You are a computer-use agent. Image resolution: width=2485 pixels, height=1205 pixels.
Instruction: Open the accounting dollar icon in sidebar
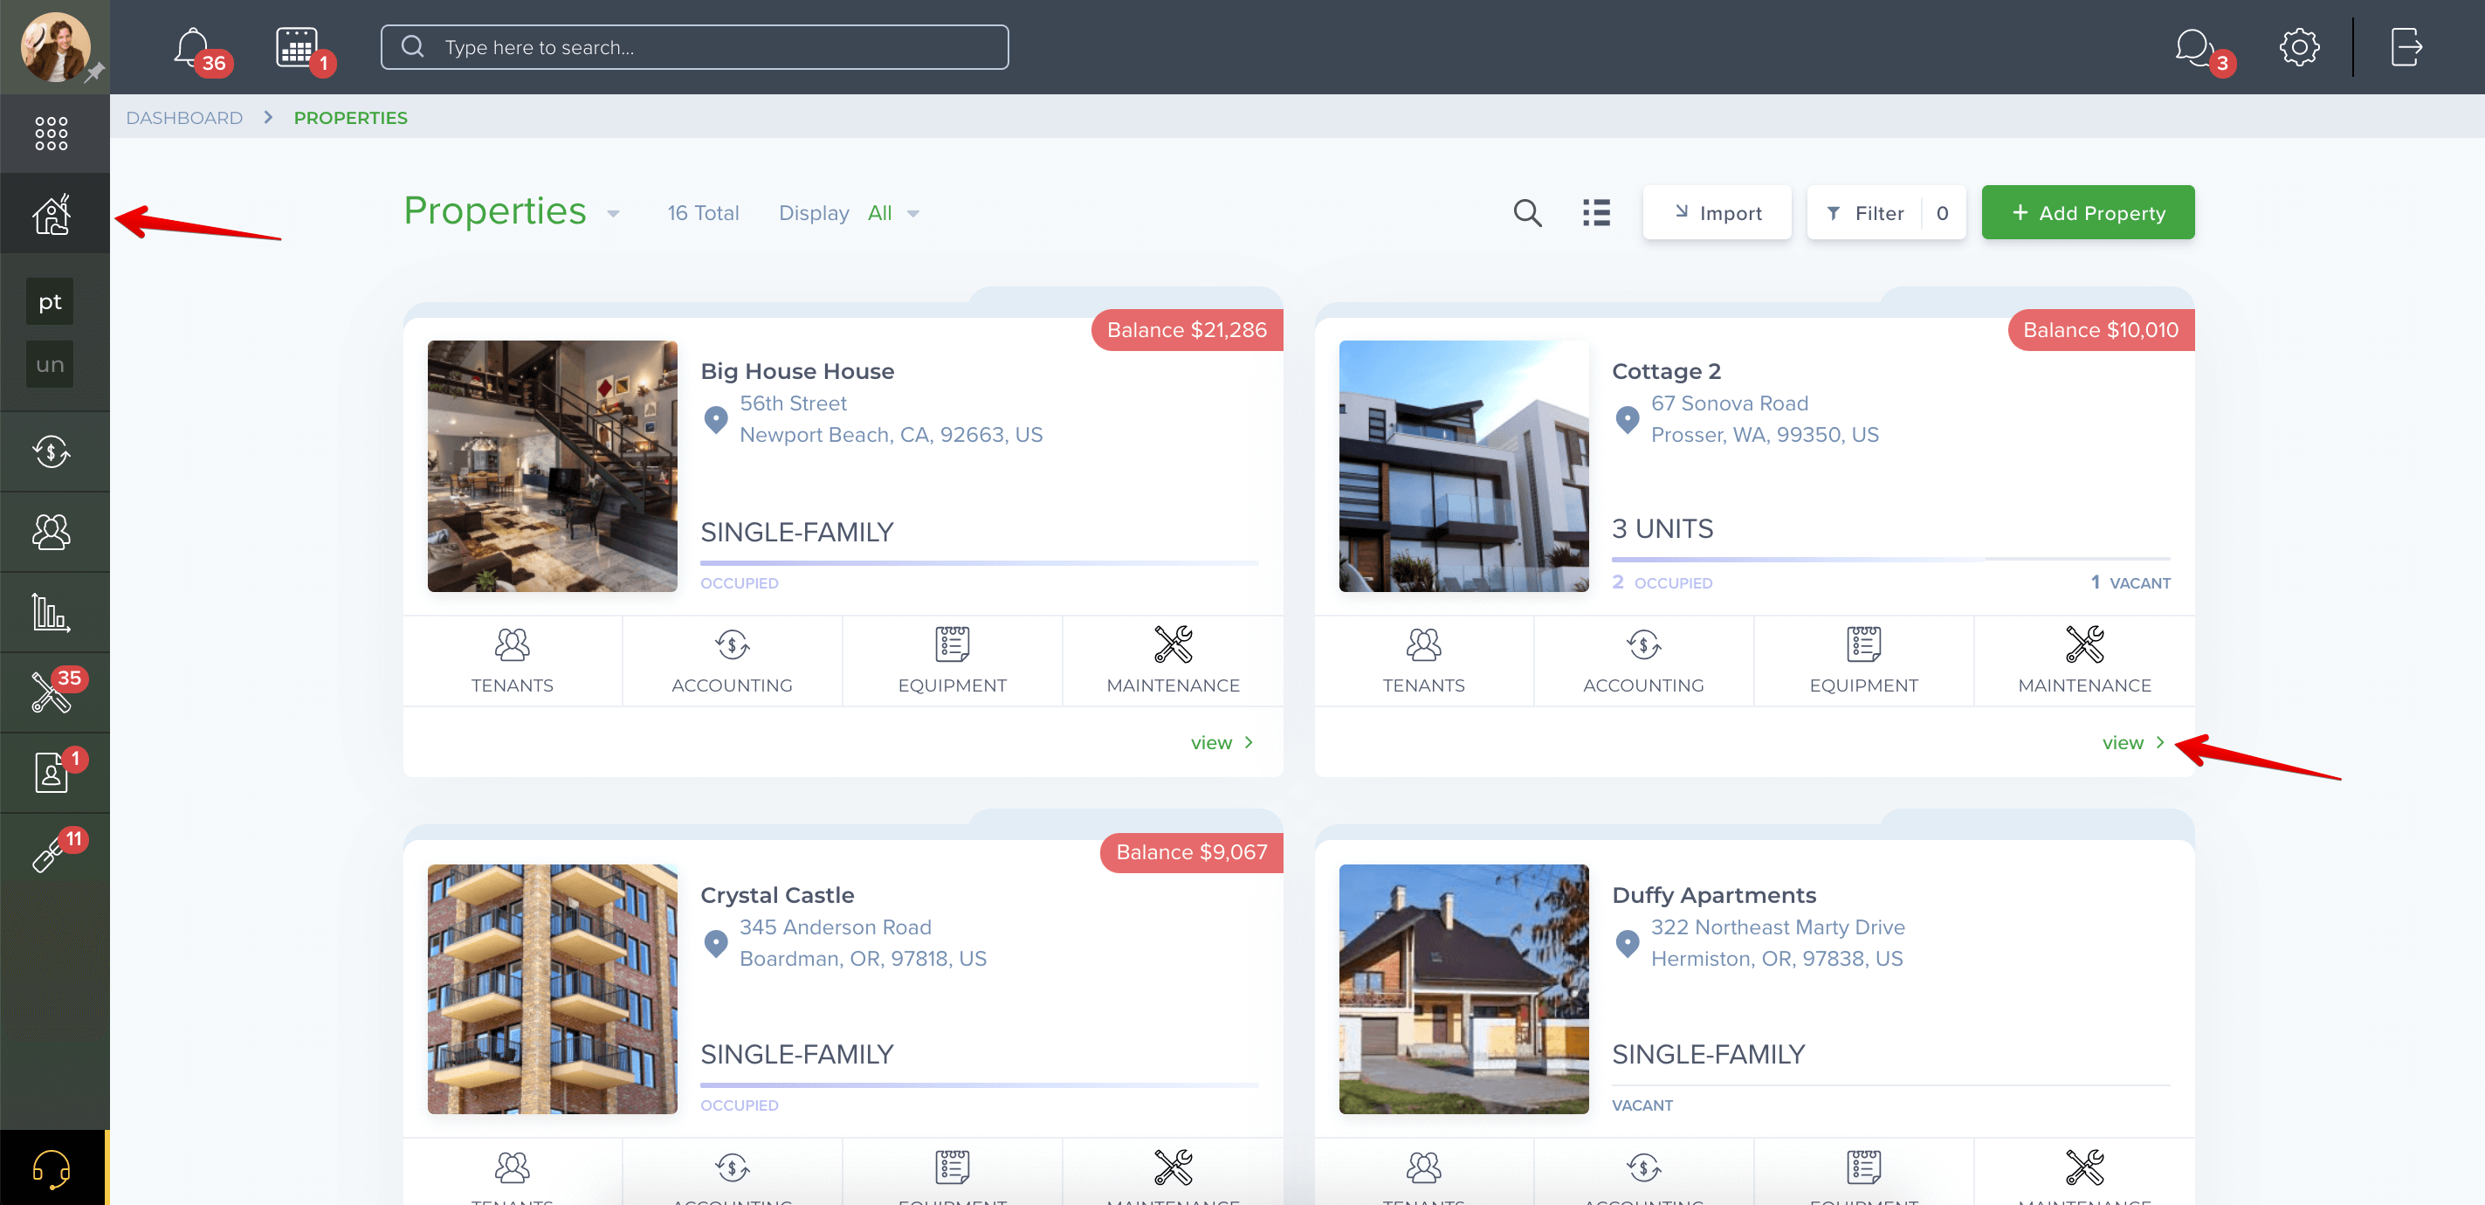coord(52,451)
